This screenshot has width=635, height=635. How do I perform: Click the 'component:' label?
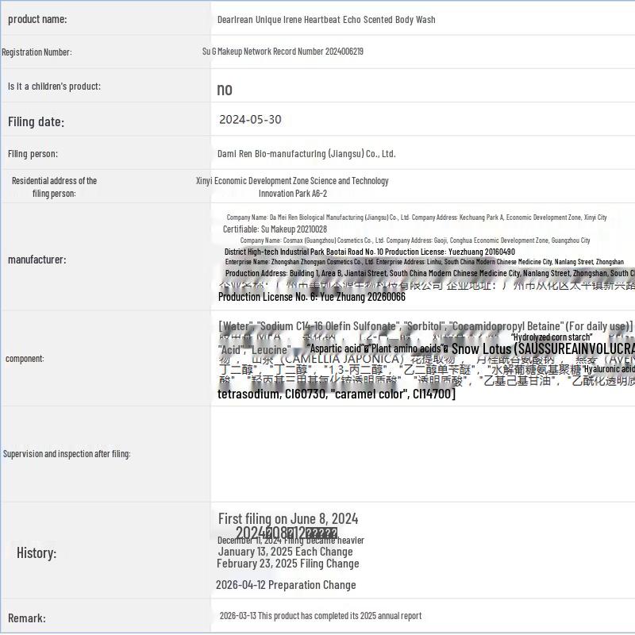[x=25, y=359]
